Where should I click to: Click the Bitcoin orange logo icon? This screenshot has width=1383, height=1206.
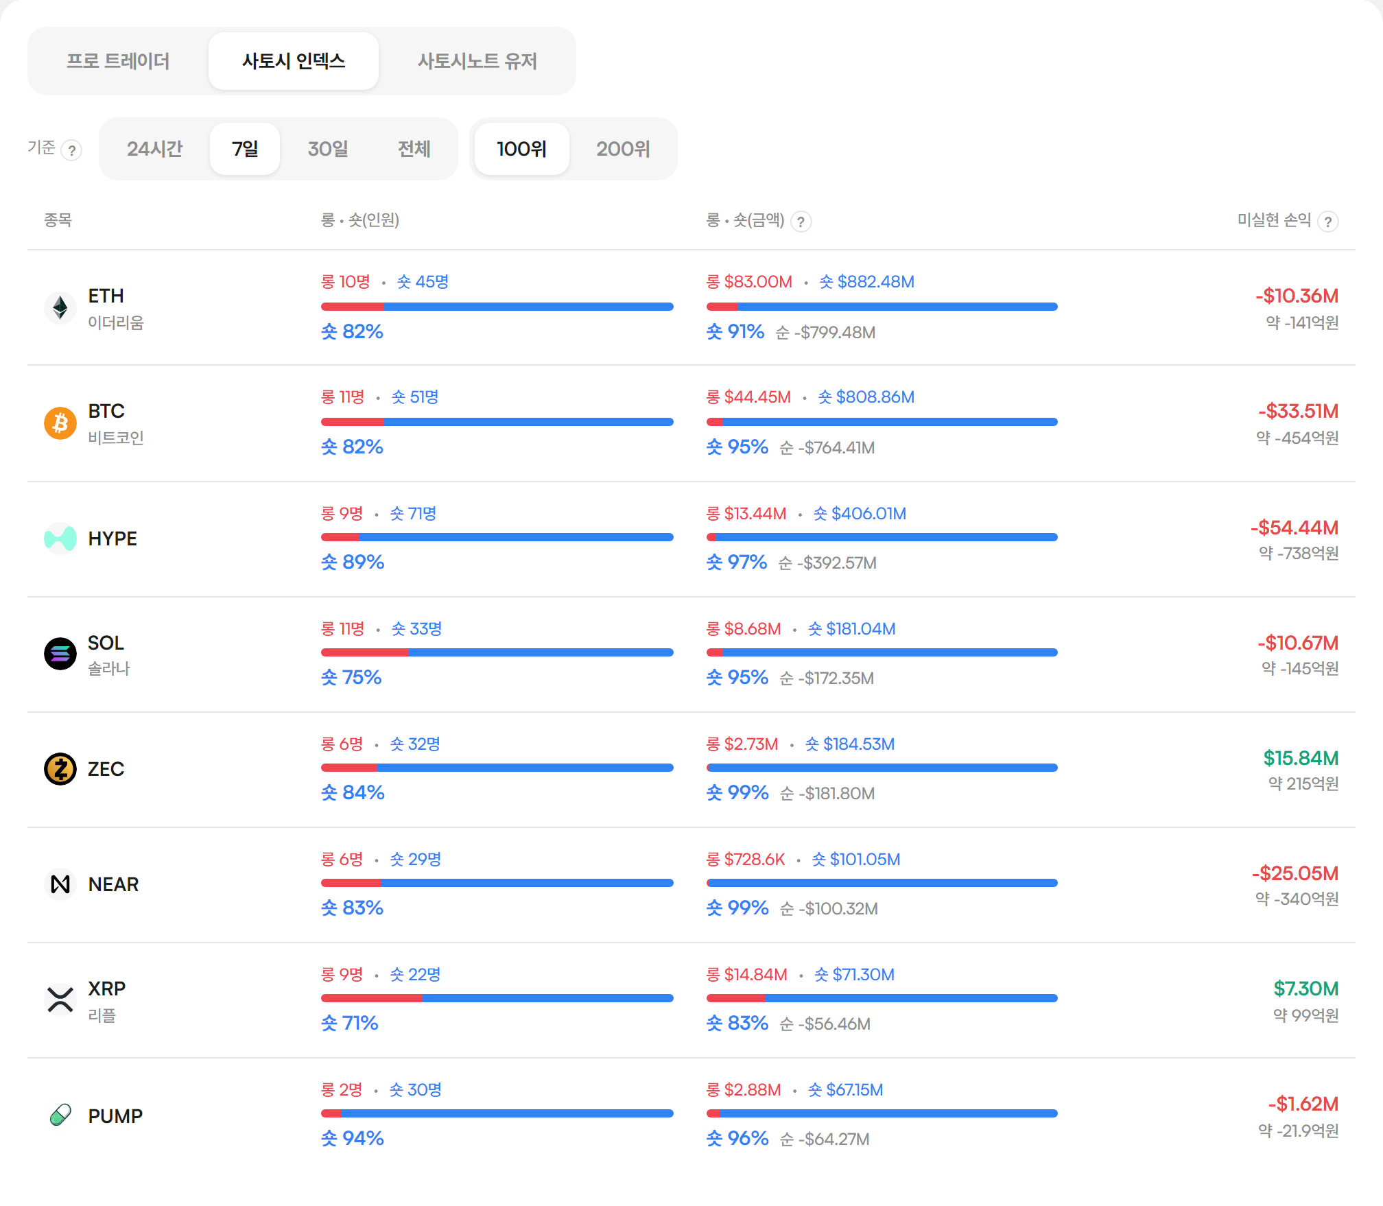point(60,423)
